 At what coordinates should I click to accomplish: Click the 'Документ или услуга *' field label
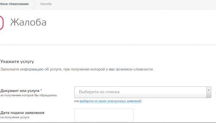click(x=20, y=91)
